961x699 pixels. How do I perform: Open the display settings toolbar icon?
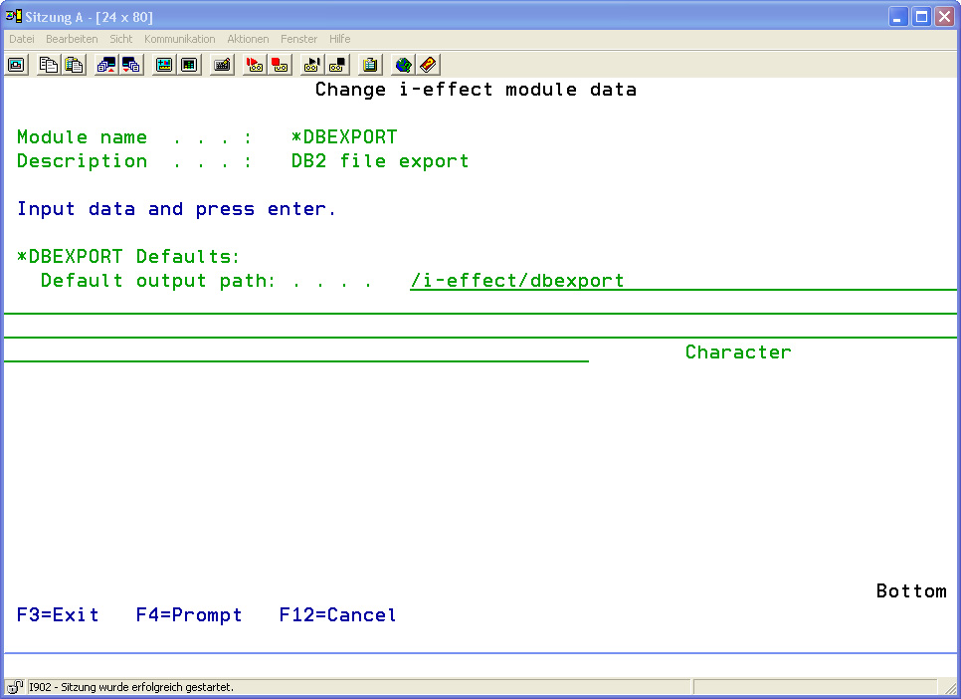163,66
